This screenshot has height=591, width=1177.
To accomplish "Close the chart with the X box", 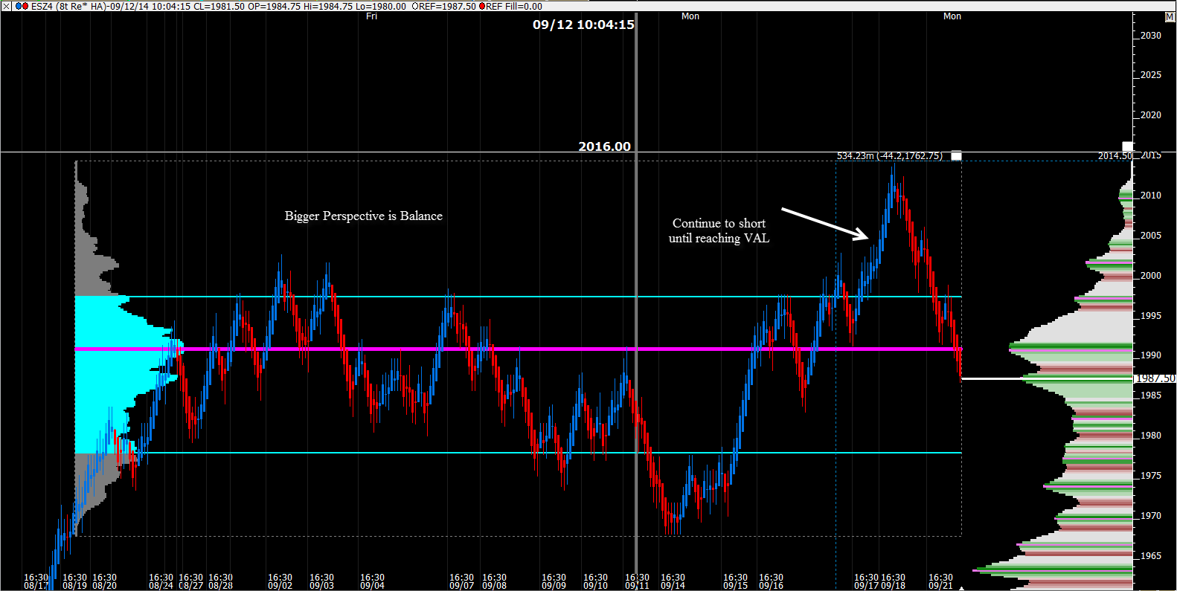I will 6,6.
